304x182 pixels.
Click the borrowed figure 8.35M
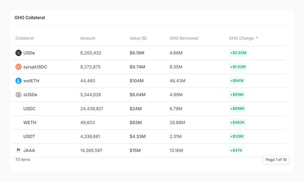click(x=176, y=67)
